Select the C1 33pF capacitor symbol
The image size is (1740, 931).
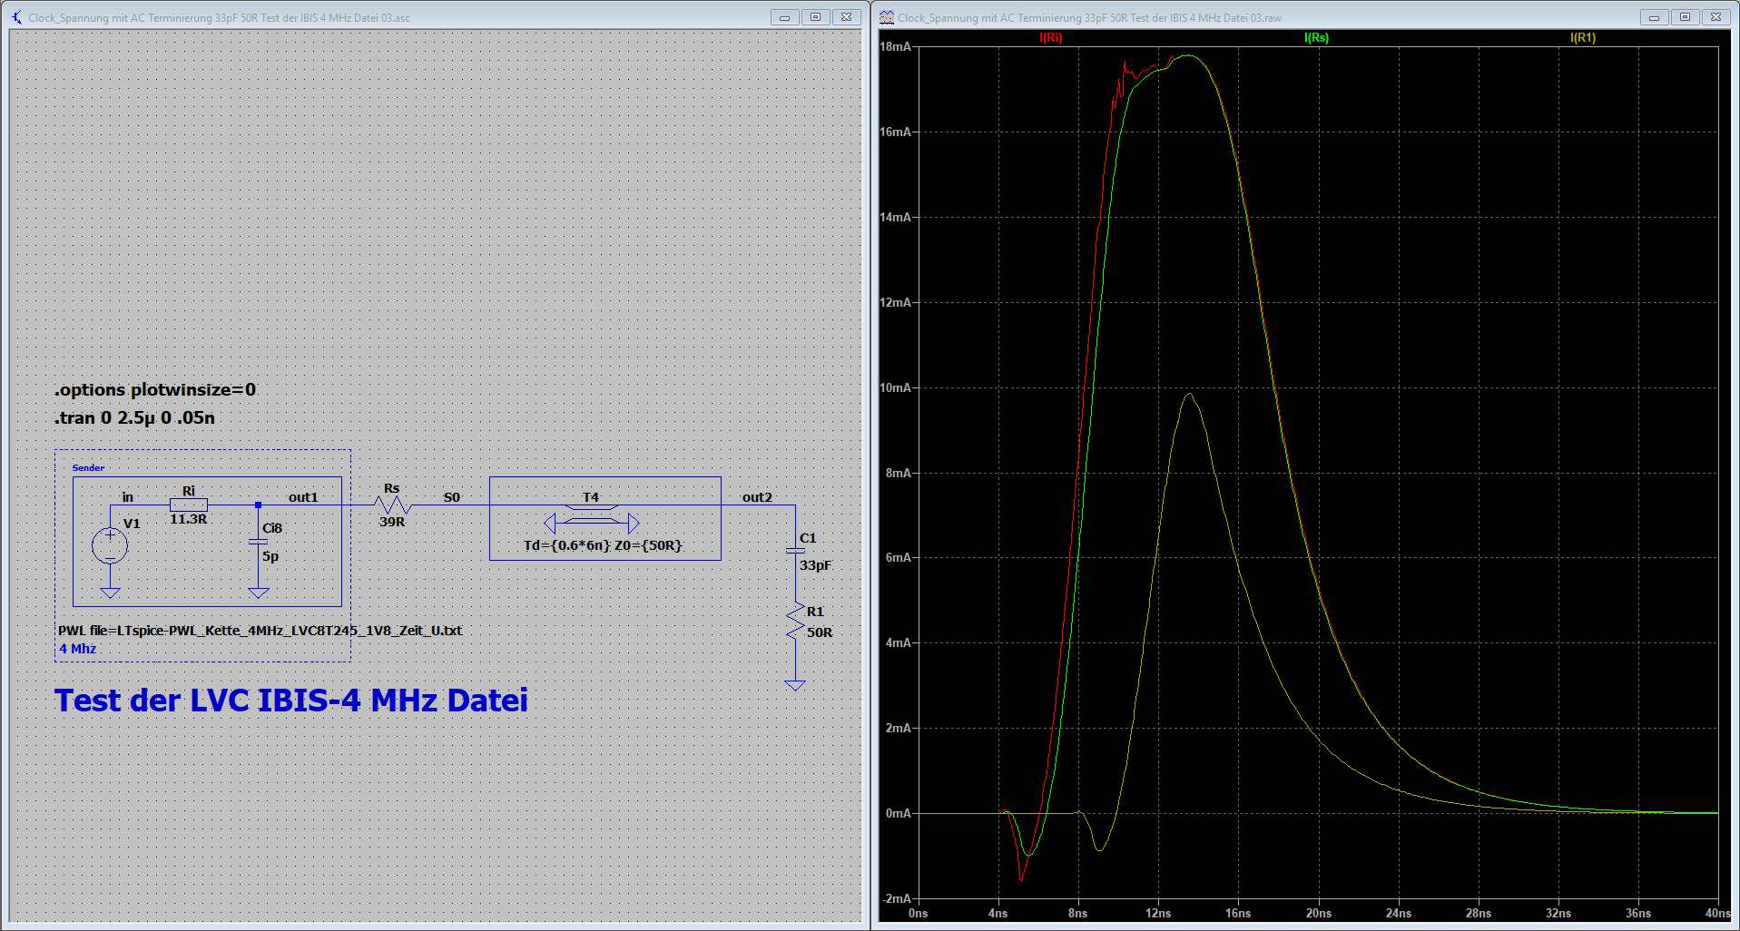click(795, 550)
